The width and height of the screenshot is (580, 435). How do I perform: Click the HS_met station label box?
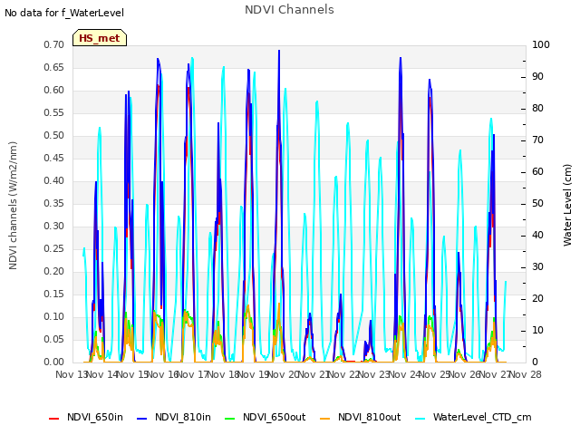tap(100, 38)
